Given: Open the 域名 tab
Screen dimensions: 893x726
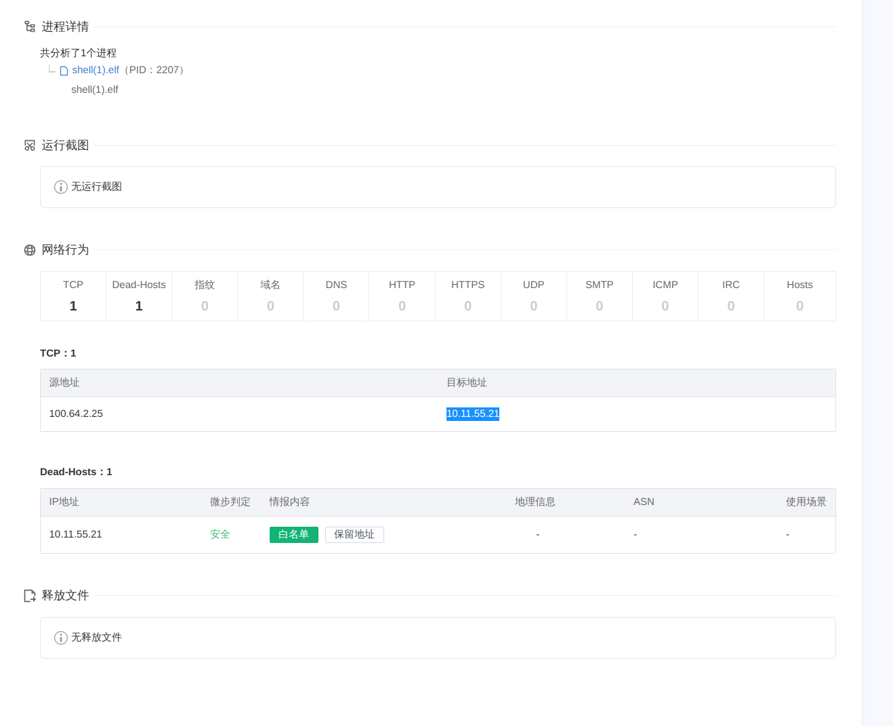Looking at the screenshot, I should [x=270, y=296].
